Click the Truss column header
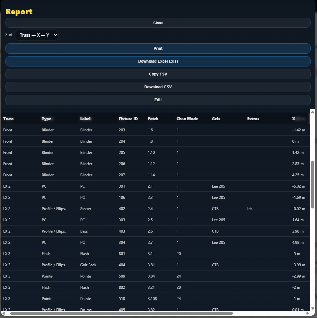This screenshot has width=317, height=318. [8, 119]
